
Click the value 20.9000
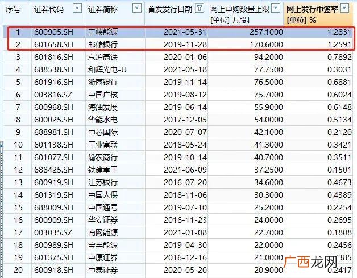click(x=268, y=270)
